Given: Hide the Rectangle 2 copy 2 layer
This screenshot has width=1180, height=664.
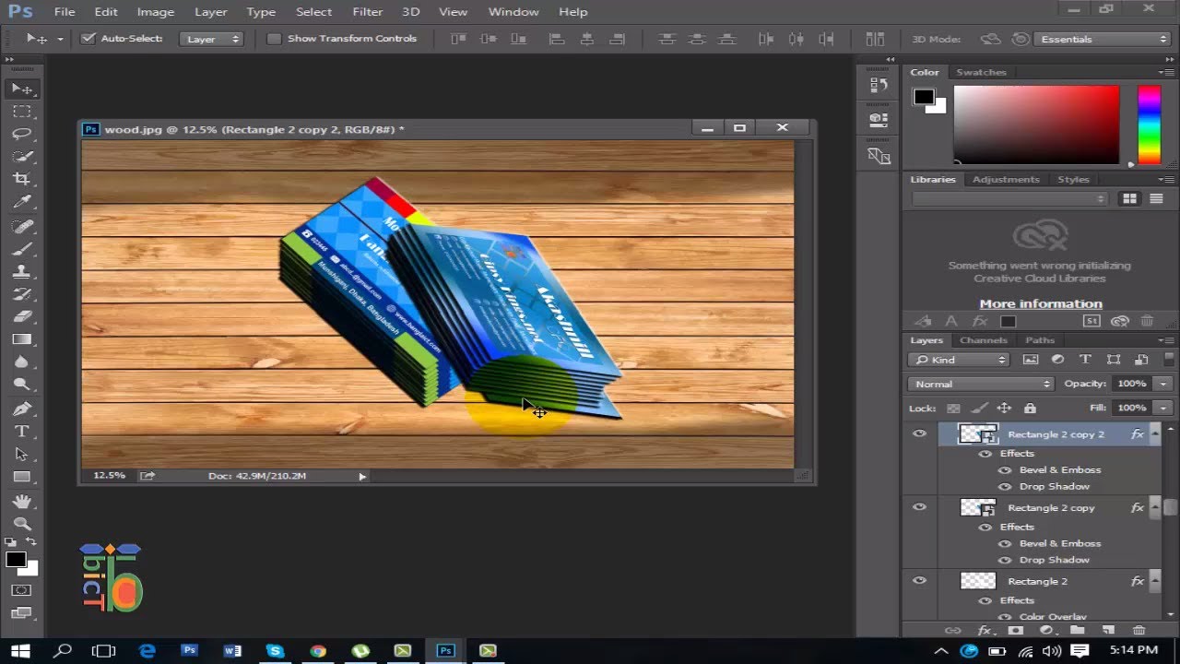Looking at the screenshot, I should point(919,433).
